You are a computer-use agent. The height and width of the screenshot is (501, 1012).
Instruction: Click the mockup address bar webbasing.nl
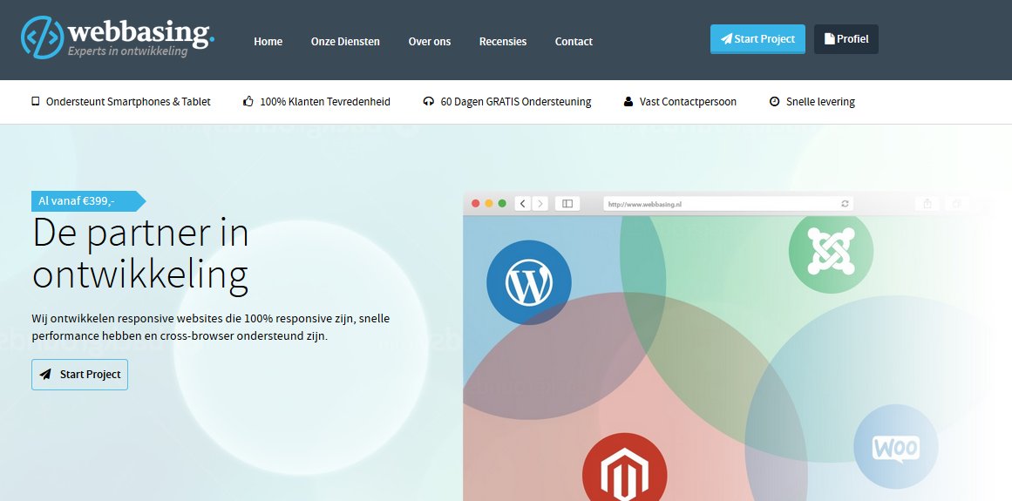[x=728, y=204]
